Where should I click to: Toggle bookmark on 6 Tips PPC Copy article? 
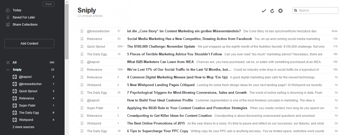(x=82, y=131)
